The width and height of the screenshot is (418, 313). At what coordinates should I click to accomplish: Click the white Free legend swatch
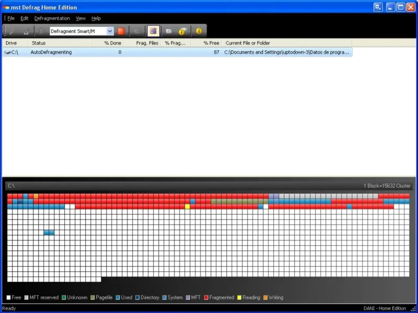[8, 297]
